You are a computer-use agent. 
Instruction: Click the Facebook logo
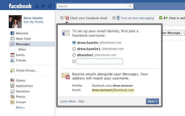(20, 6)
